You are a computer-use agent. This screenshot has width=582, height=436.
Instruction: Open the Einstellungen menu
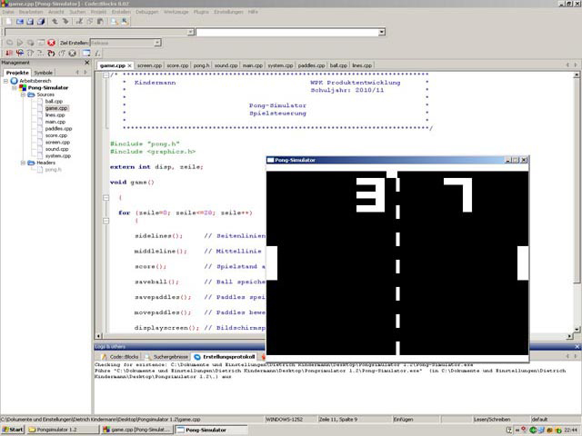(228, 12)
